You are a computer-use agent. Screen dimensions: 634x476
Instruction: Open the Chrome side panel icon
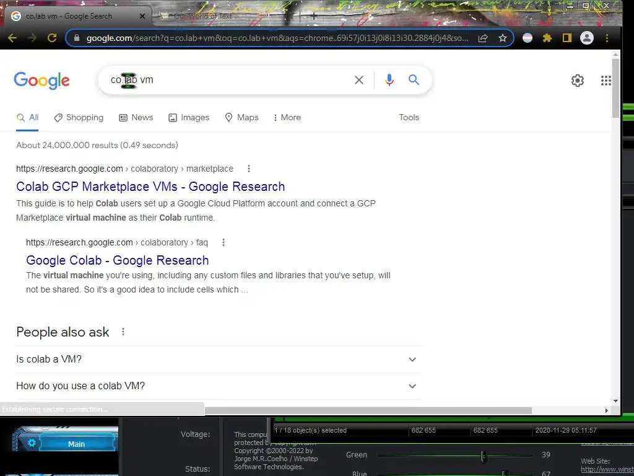(x=567, y=38)
